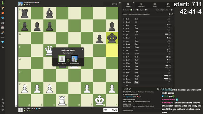Click the target icon beside opening name
The height and width of the screenshot is (114, 203).
172,14
